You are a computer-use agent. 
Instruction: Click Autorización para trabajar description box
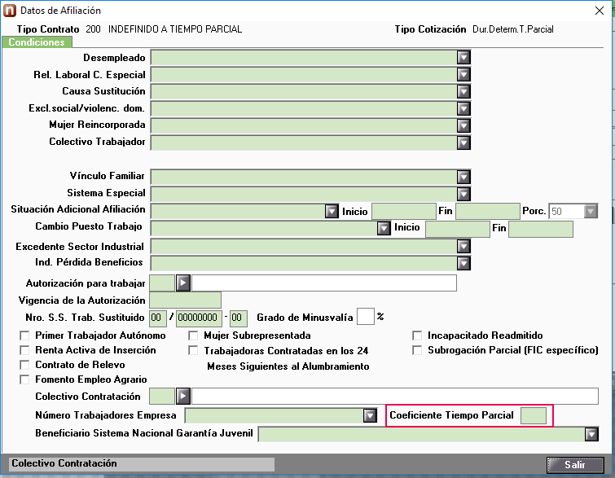tap(324, 283)
